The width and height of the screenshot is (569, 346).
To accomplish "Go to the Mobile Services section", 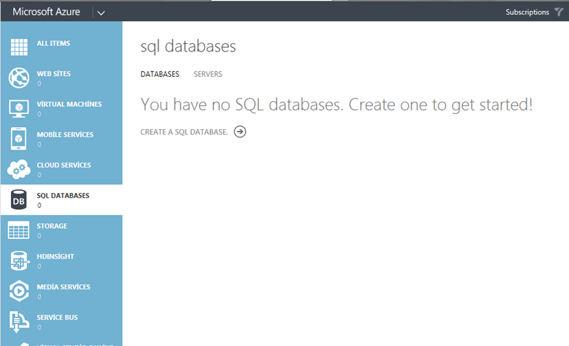I will [61, 139].
